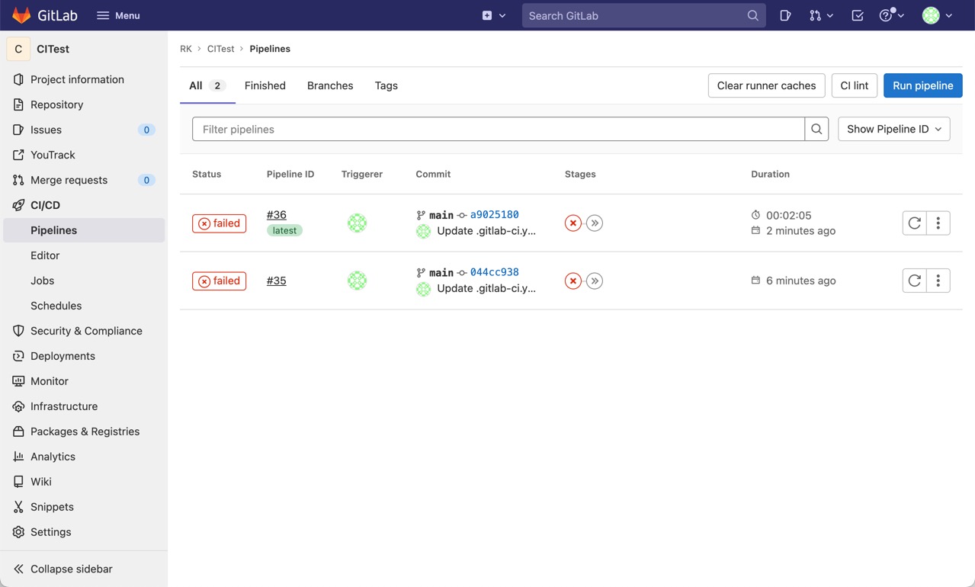Click the triggerer avatar for pipeline #36
This screenshot has height=587, width=975.
click(358, 223)
